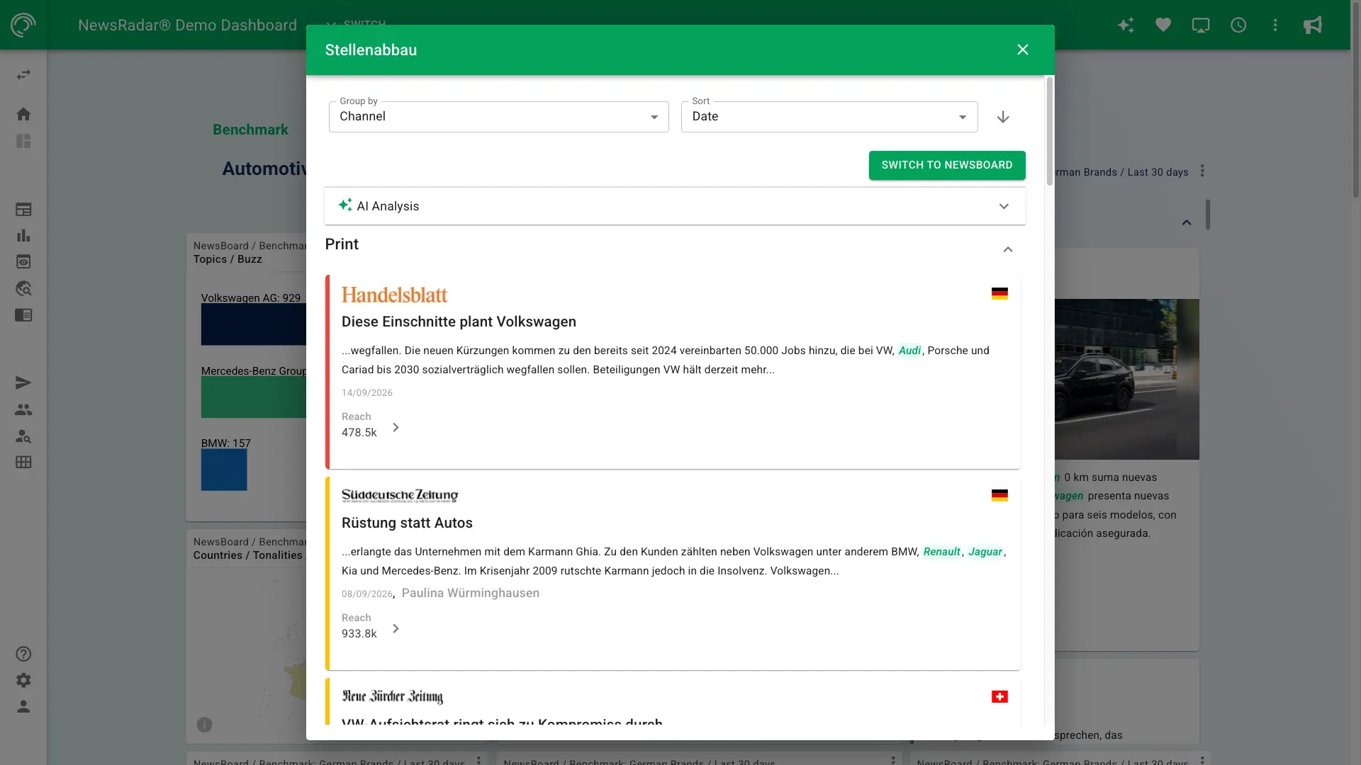Viewport: 1361px width, 765px height.
Task: Open article Rüstung statt Autos
Action: pos(407,523)
